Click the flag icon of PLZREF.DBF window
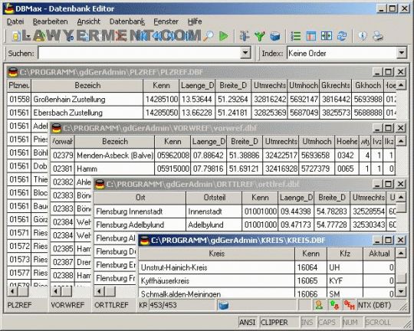414x331 pixels. click(x=13, y=72)
